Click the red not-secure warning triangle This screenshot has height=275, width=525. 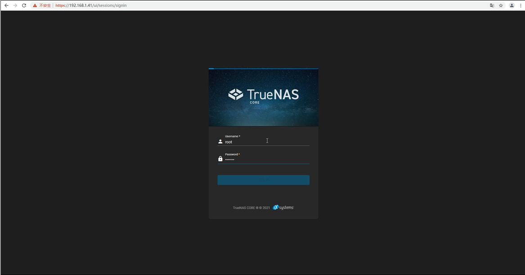point(35,5)
